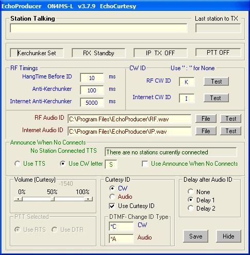Screen dimensions: 250x255
Task: Click the HangTime Before ID field
Action: point(92,78)
